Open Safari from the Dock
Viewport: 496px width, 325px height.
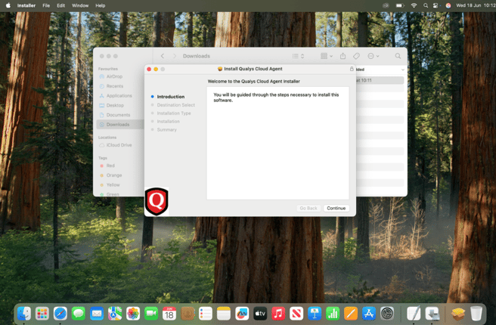pyautogui.click(x=60, y=314)
